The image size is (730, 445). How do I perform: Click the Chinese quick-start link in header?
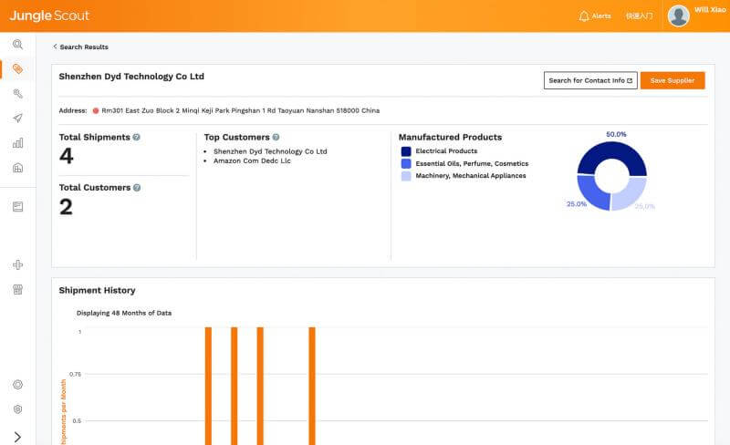(x=640, y=16)
